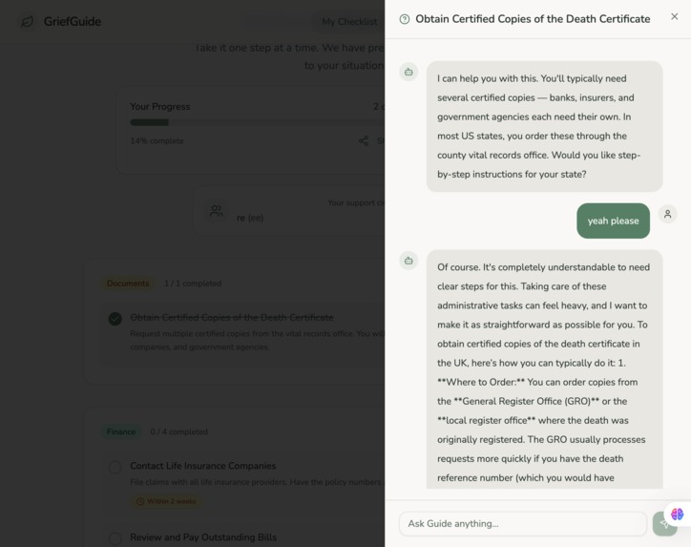Close the Death Certificate chat panel
This screenshot has width=691, height=547.
click(x=674, y=16)
